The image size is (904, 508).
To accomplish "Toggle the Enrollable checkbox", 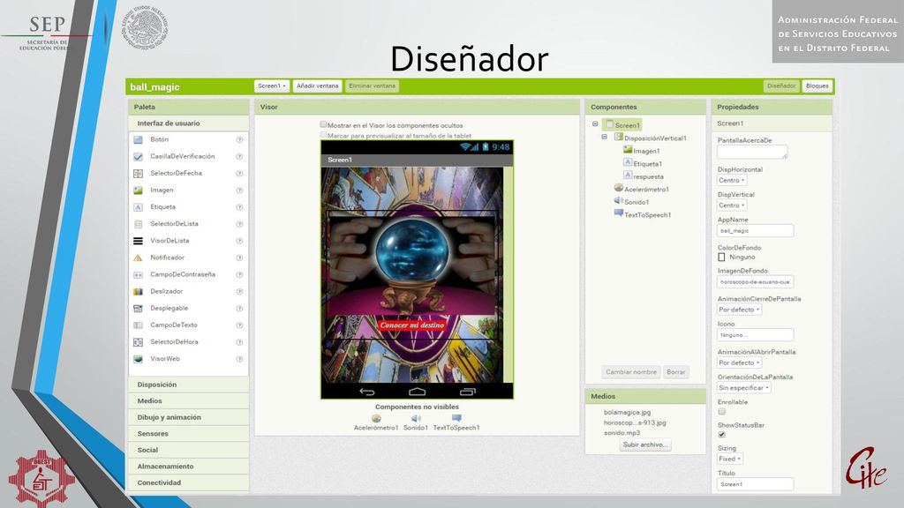I will tap(721, 412).
